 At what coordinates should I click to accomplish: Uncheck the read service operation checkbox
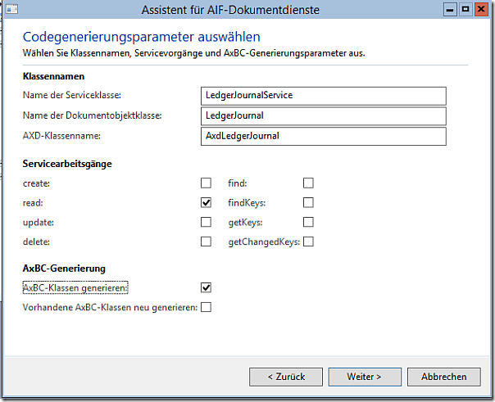click(206, 202)
